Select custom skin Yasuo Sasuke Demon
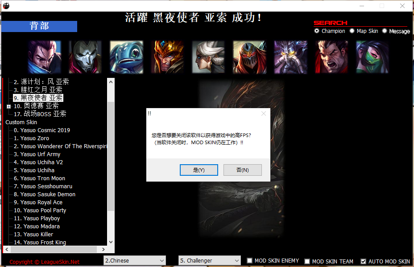The height and width of the screenshot is (267, 414). point(45,194)
